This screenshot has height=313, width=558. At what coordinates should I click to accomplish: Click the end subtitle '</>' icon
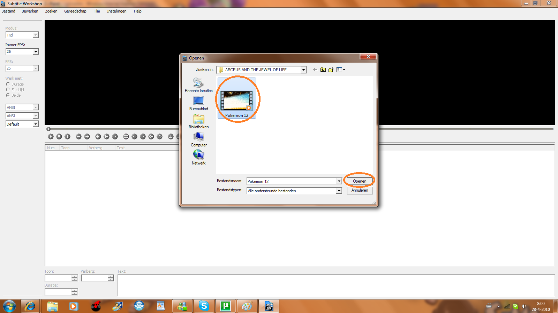pos(159,137)
